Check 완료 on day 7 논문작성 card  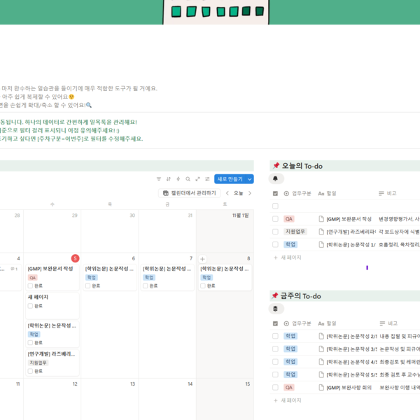tap(146, 286)
